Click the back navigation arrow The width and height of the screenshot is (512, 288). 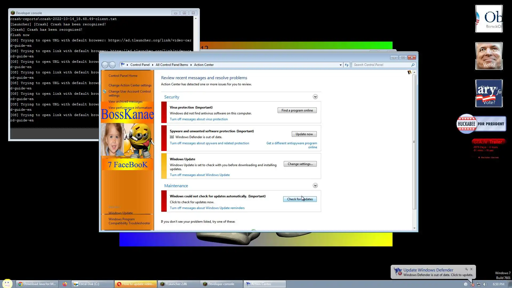coord(105,65)
